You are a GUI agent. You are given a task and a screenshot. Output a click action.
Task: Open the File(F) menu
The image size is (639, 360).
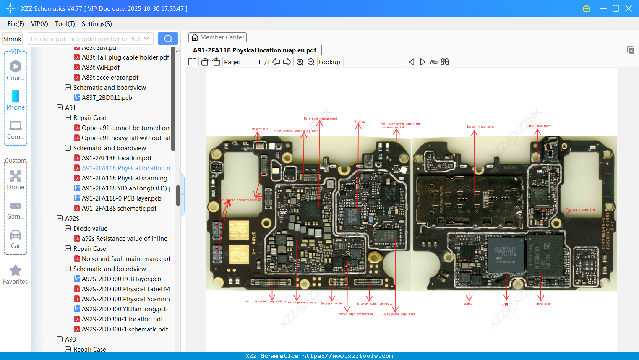16,24
